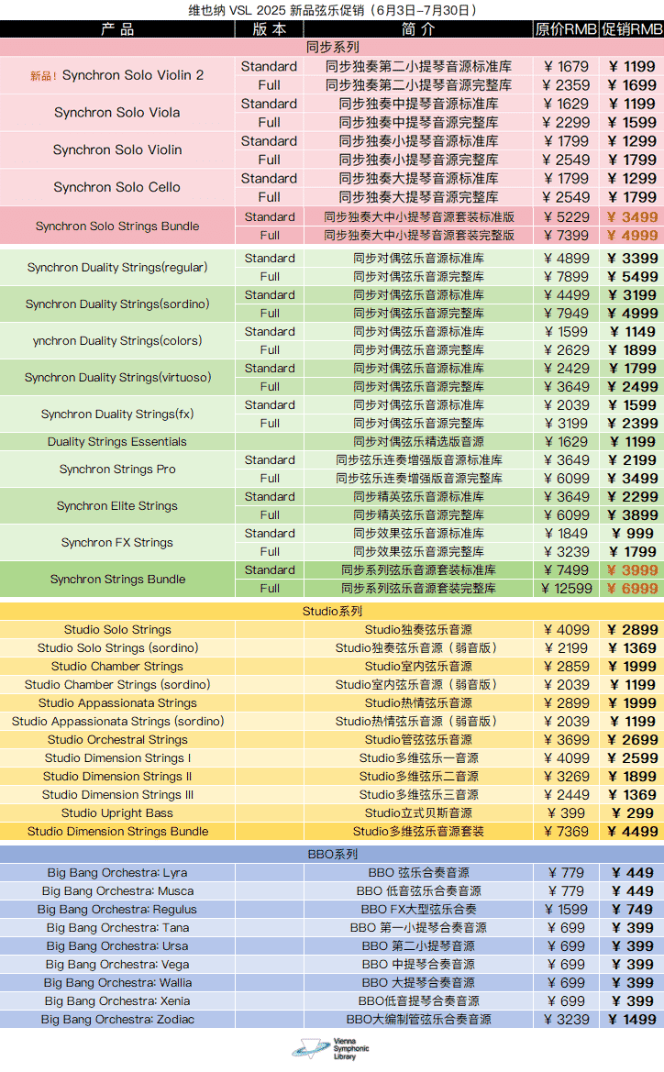
Task: Click the 'Studio系列' section heading
Action: 332,612
